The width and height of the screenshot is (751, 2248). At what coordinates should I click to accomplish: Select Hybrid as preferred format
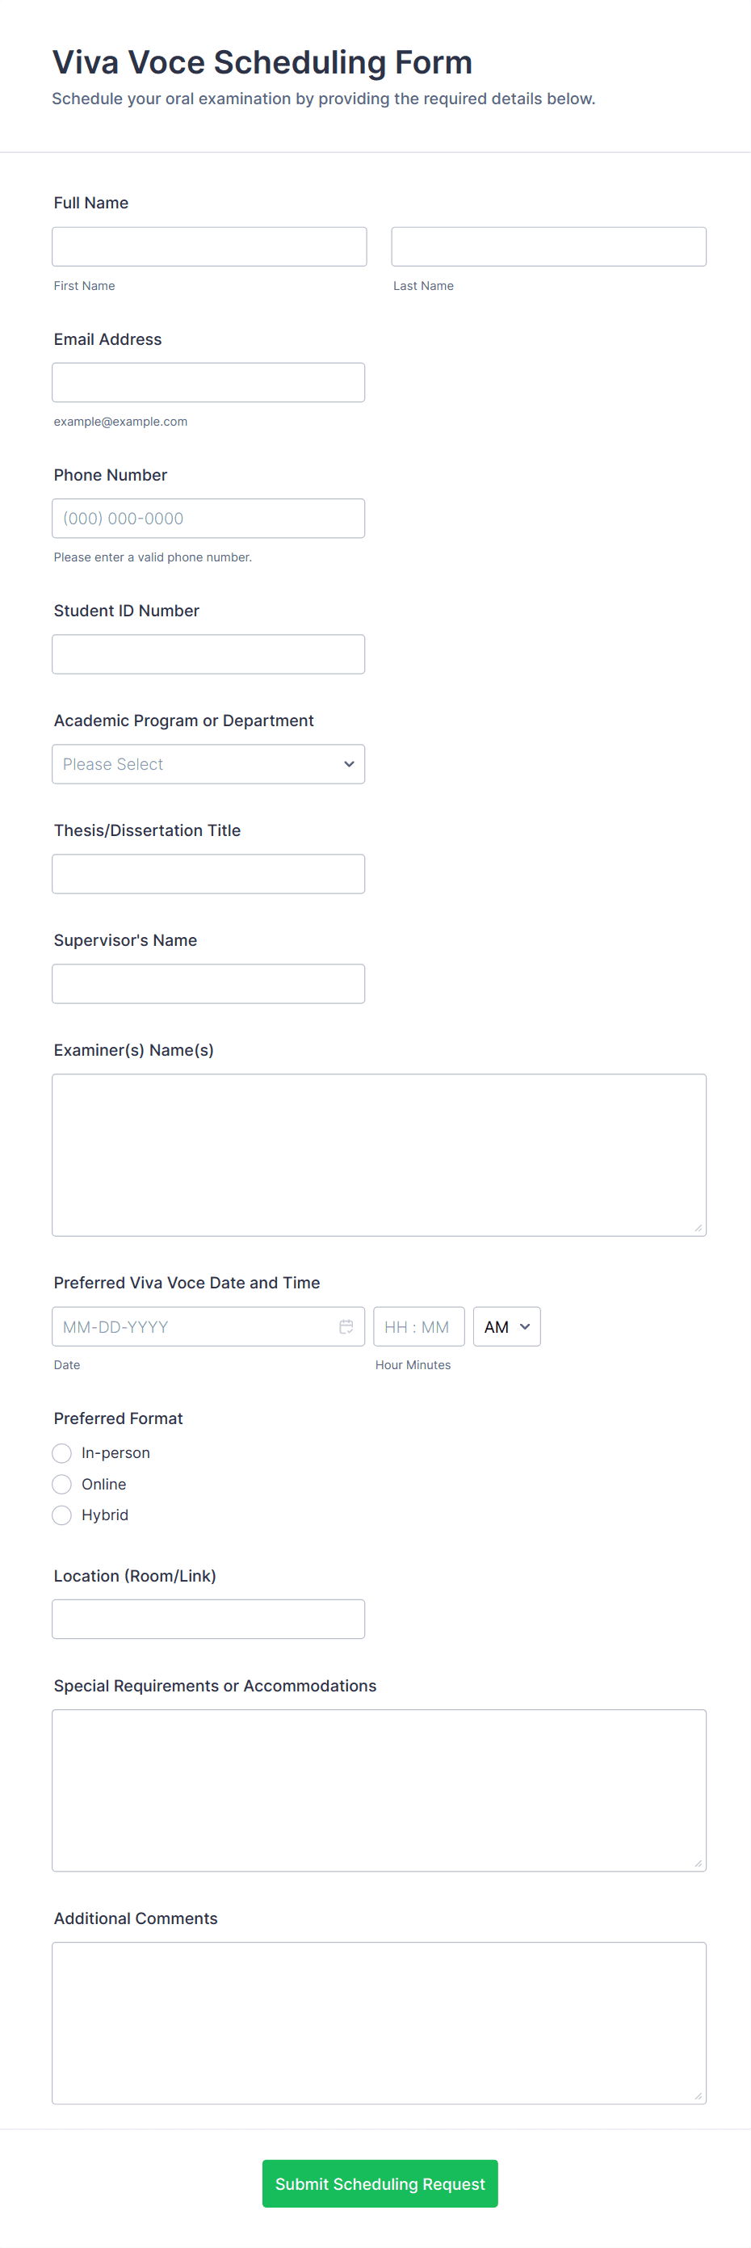click(x=62, y=1516)
